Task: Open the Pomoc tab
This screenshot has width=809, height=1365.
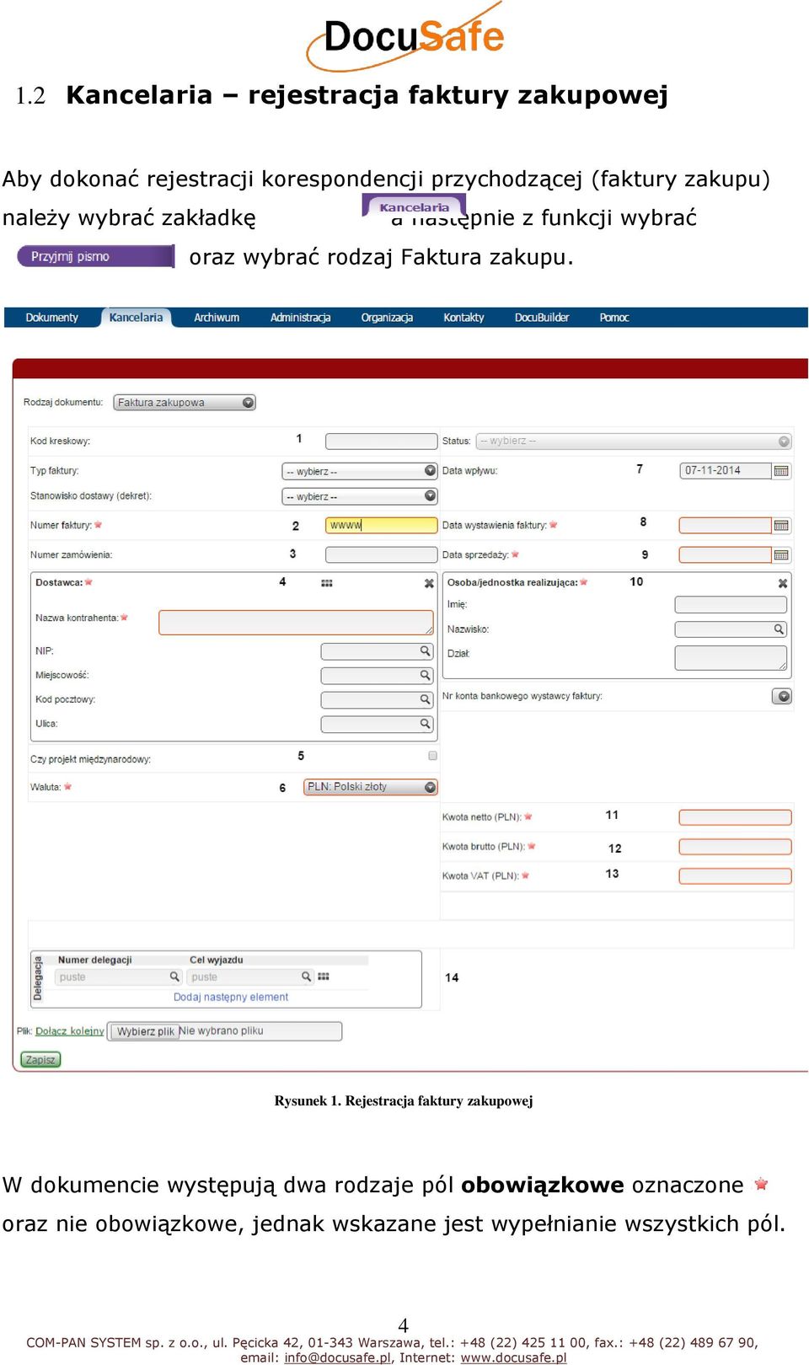Action: tap(614, 318)
